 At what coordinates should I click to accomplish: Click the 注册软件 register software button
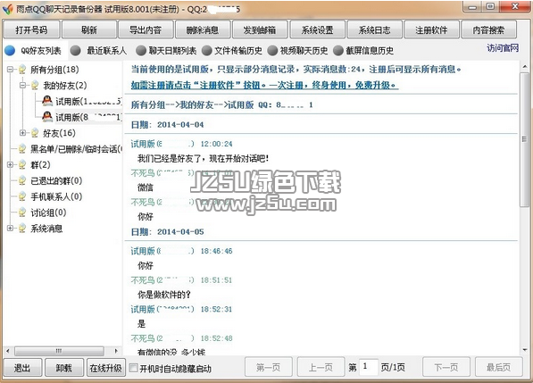tap(431, 29)
